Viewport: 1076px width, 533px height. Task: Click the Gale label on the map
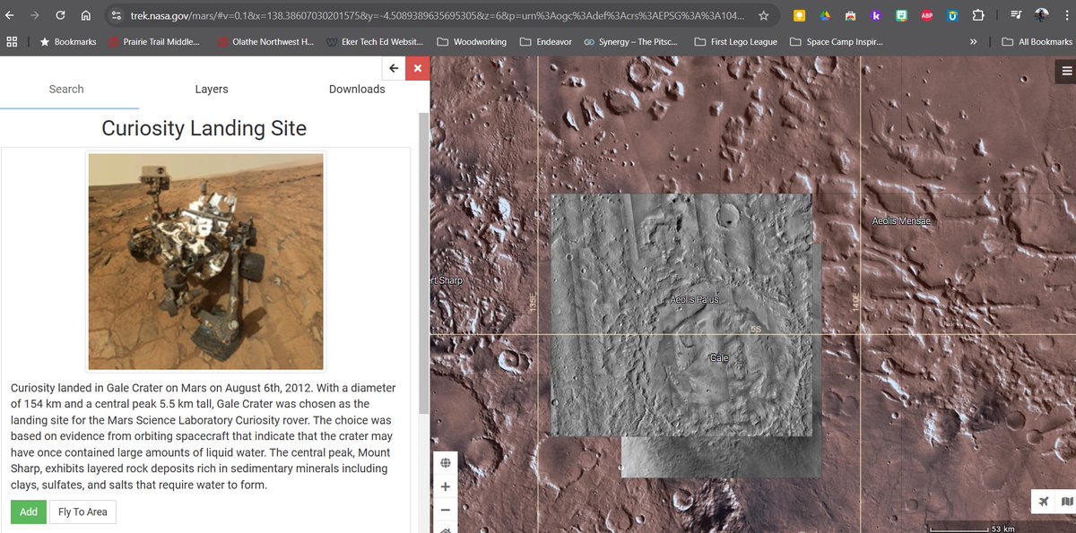719,357
